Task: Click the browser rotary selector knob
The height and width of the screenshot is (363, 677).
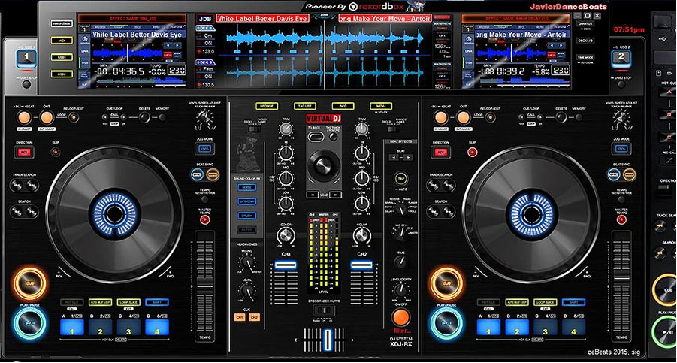Action: [x=323, y=165]
